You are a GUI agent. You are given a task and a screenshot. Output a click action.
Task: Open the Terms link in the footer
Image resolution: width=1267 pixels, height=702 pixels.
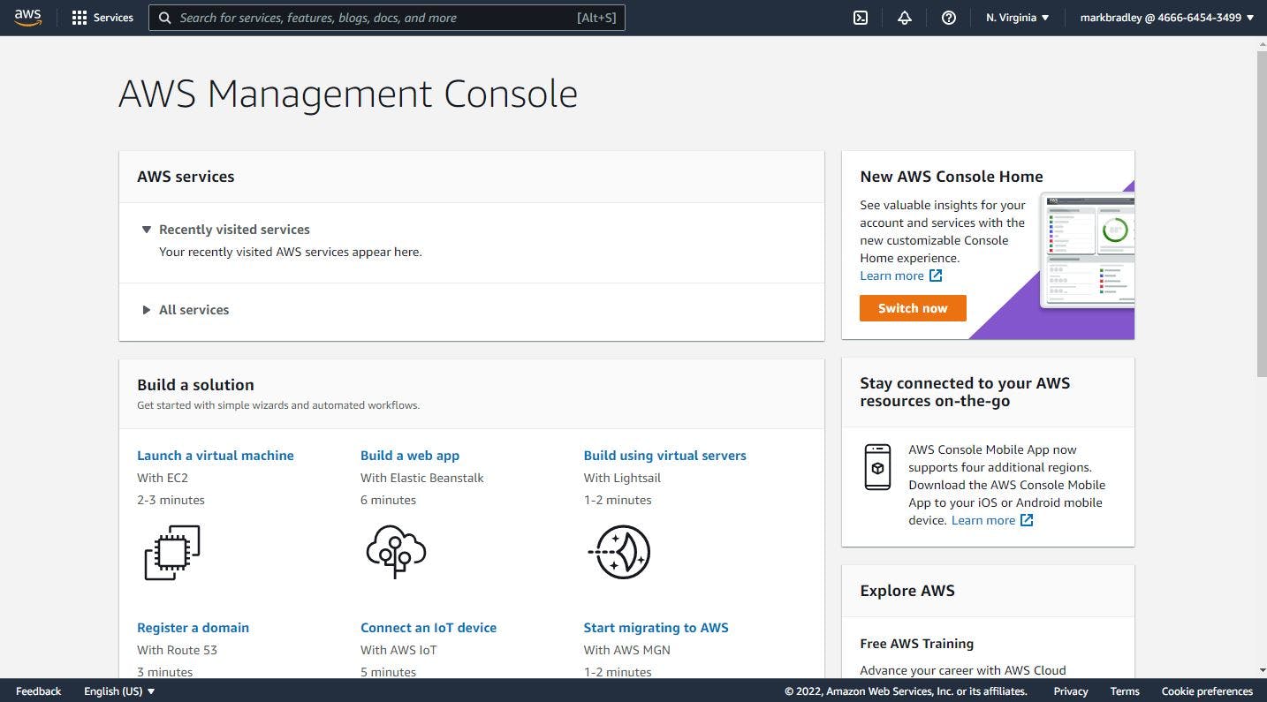click(x=1125, y=691)
